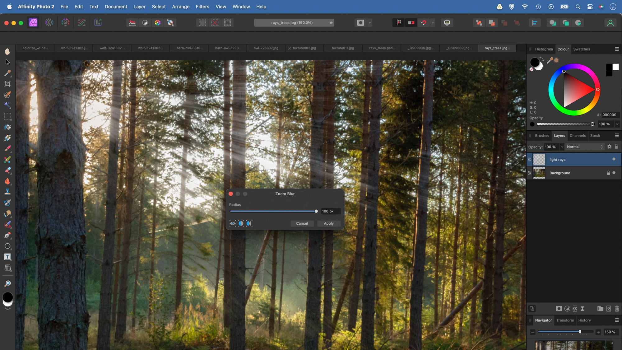Viewport: 622px width, 350px height.
Task: Cancel the Zoom Blur dialog
Action: [302, 223]
